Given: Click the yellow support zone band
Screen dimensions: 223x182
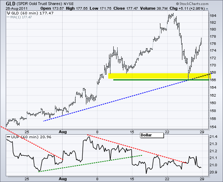Looking at the screenshot, I should pyautogui.click(x=160, y=76).
